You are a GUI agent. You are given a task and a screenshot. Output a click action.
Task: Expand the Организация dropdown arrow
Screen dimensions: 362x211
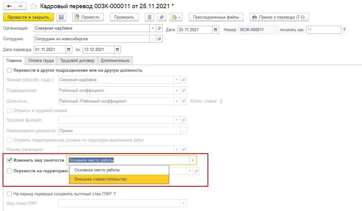coord(152,28)
